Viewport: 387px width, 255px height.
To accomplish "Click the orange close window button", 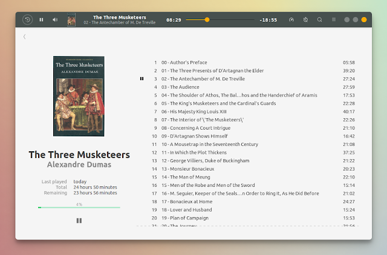I will click(x=364, y=20).
